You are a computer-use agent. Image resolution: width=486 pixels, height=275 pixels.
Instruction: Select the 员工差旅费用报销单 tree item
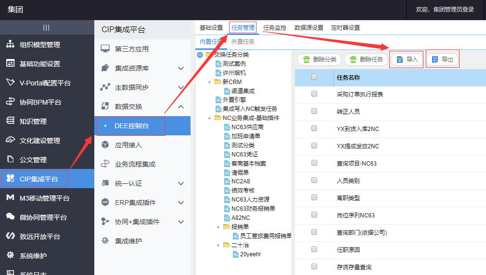tap(266, 236)
